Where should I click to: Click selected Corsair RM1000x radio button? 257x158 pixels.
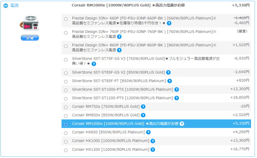[66, 125]
